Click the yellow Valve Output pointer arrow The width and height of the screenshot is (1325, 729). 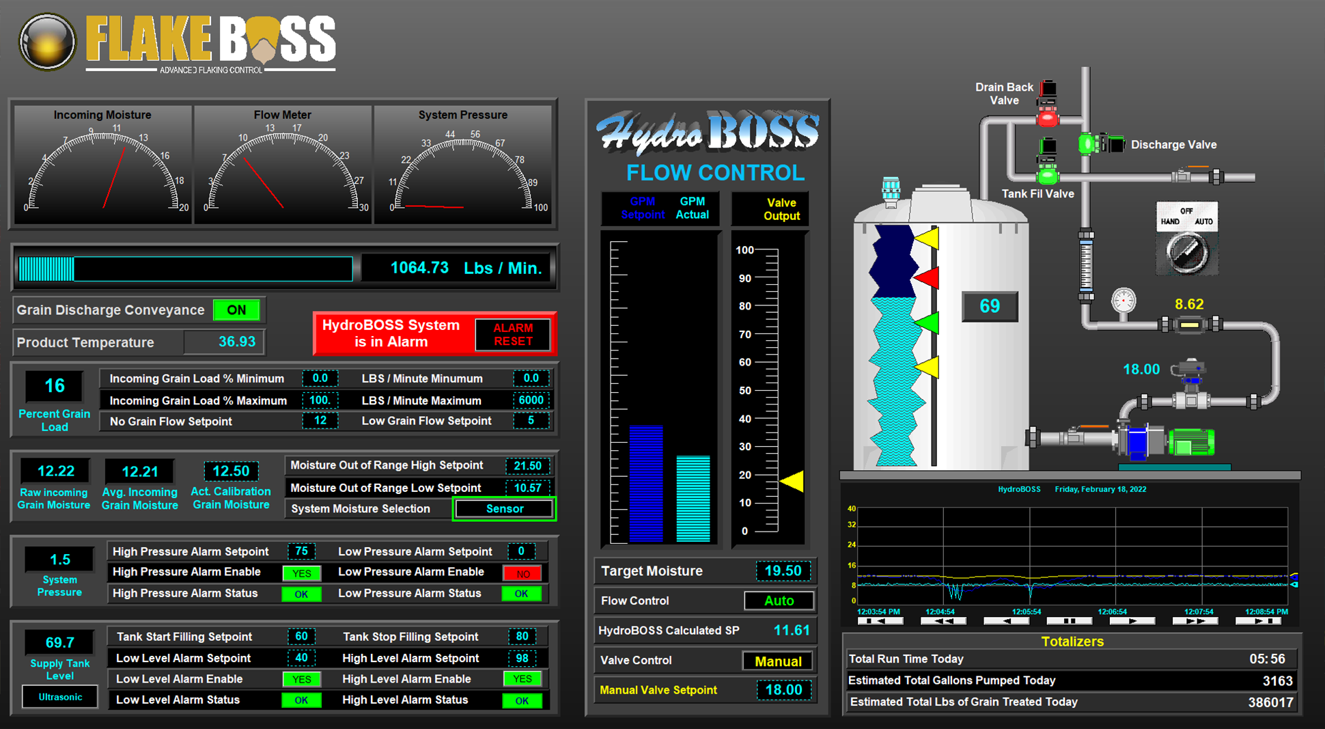792,481
